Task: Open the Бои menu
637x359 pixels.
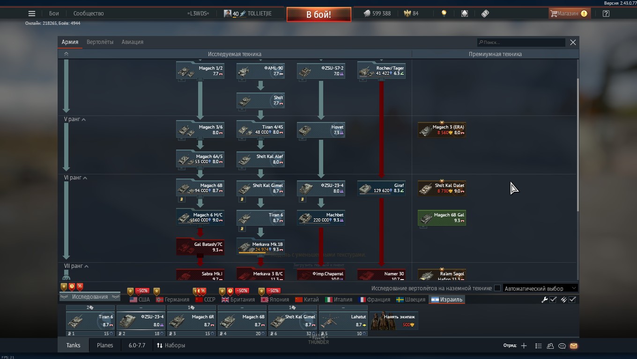Action: pos(54,14)
